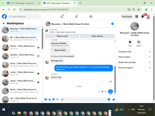Click the Facebook logo icon
The height and width of the screenshot is (116, 155).
coord(4,16)
